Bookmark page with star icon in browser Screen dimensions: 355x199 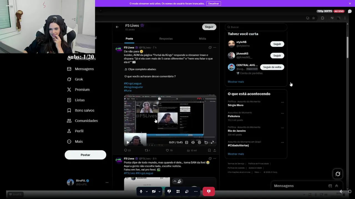click(314, 18)
